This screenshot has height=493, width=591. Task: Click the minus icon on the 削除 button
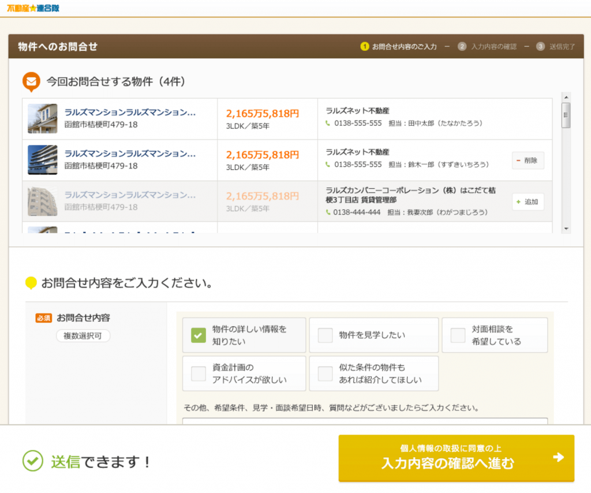518,160
